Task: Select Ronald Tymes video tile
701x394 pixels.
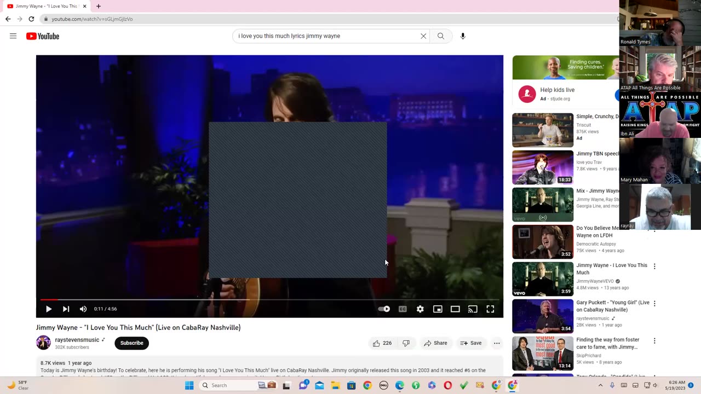Action: pyautogui.click(x=660, y=23)
